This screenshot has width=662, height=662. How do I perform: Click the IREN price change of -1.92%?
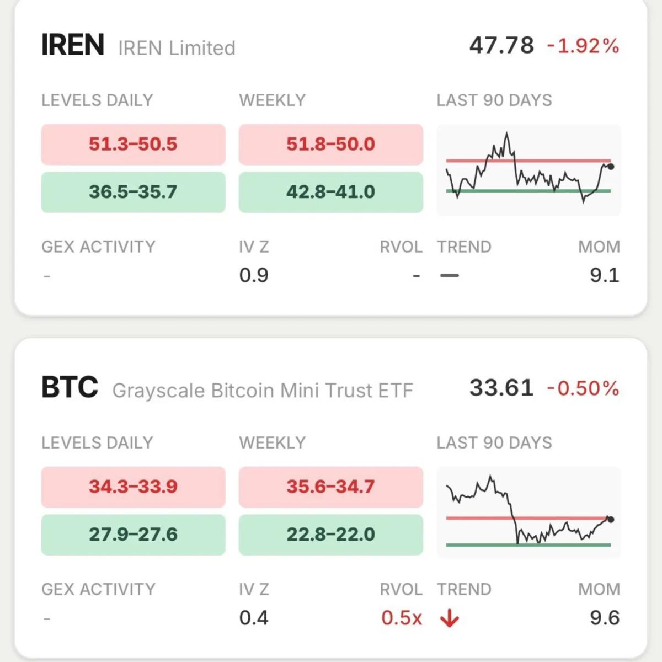click(582, 47)
